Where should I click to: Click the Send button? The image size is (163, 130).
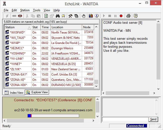click(x=153, y=119)
